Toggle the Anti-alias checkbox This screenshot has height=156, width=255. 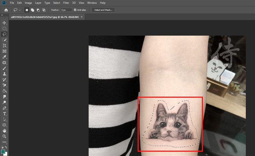click(x=75, y=10)
